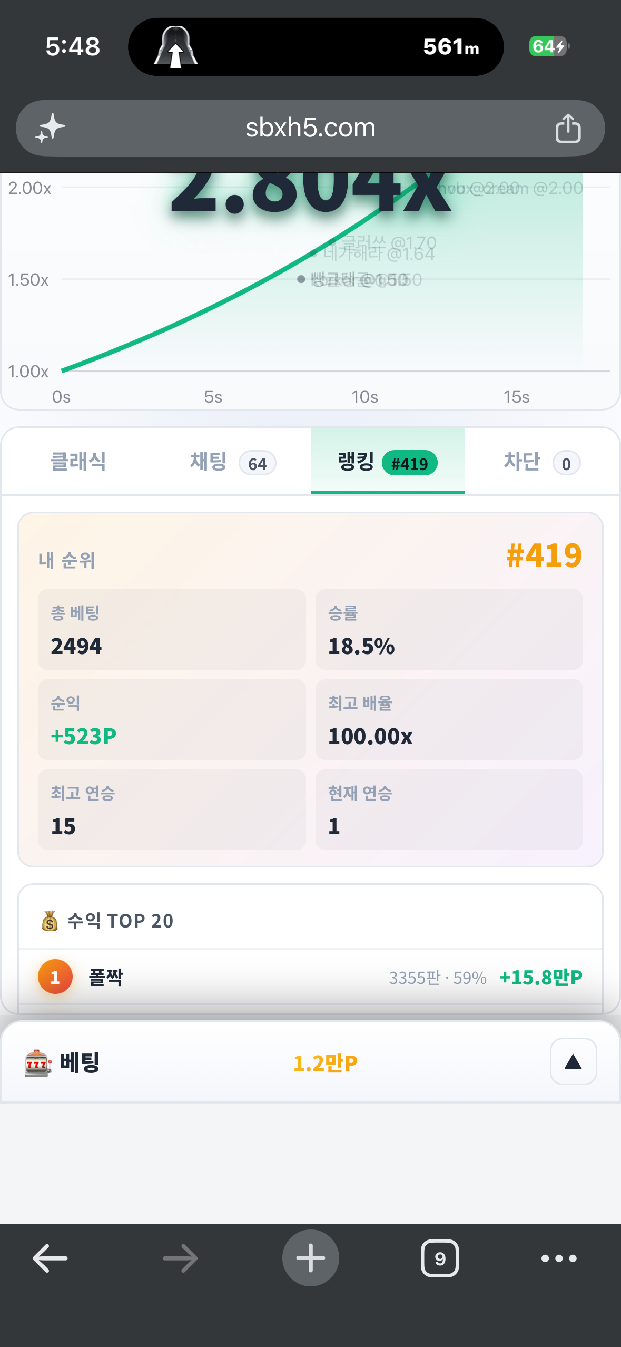Tap the navigation arrow in Dynamic Island
The height and width of the screenshot is (1347, 621).
click(x=176, y=47)
